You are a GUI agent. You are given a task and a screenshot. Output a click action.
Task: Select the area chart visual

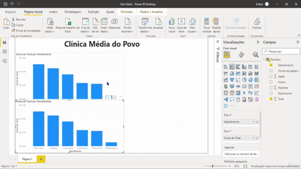(232, 73)
